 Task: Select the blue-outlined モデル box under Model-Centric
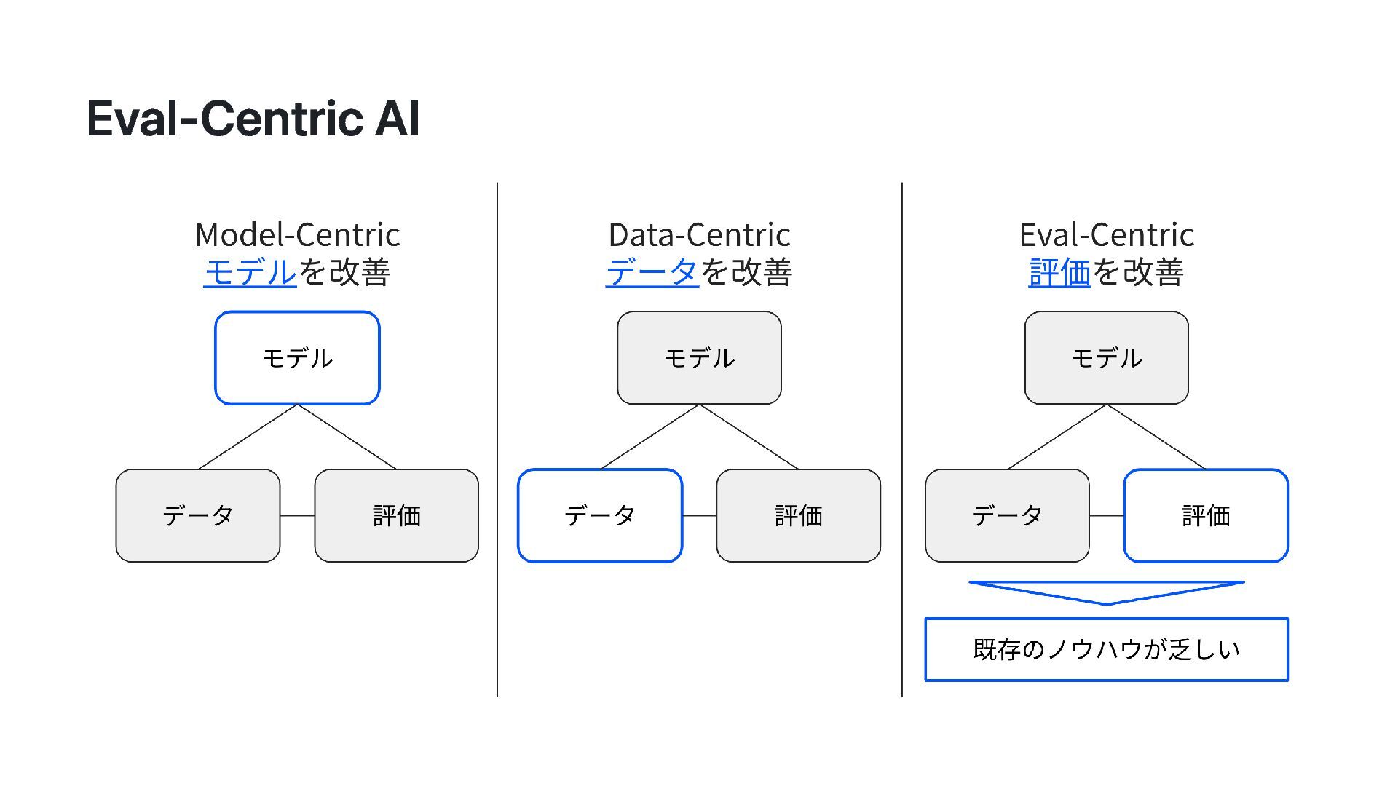(297, 358)
